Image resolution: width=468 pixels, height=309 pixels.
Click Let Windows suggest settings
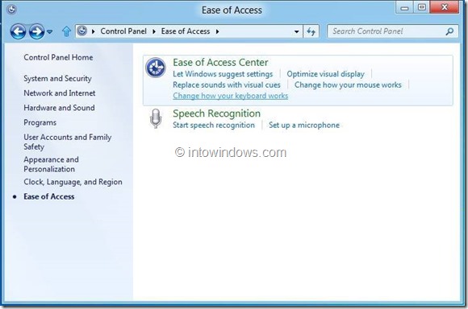coord(223,74)
